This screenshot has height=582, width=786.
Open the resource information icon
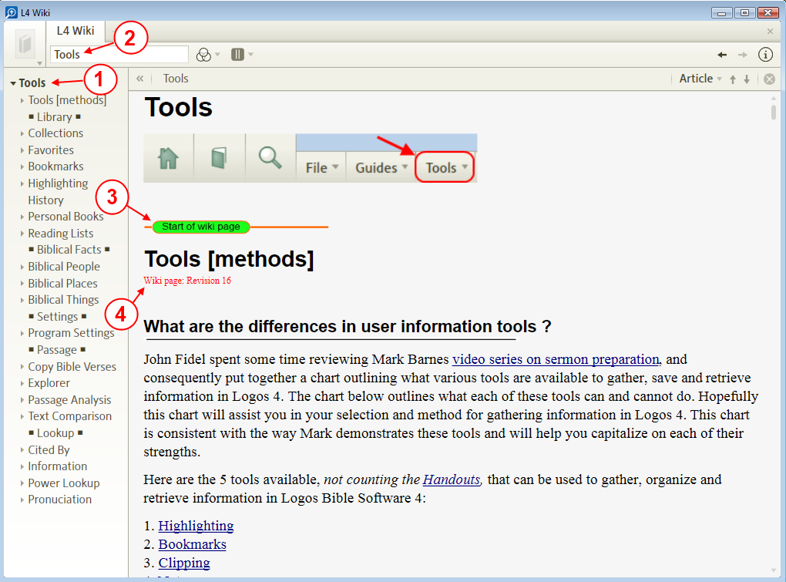pos(765,55)
